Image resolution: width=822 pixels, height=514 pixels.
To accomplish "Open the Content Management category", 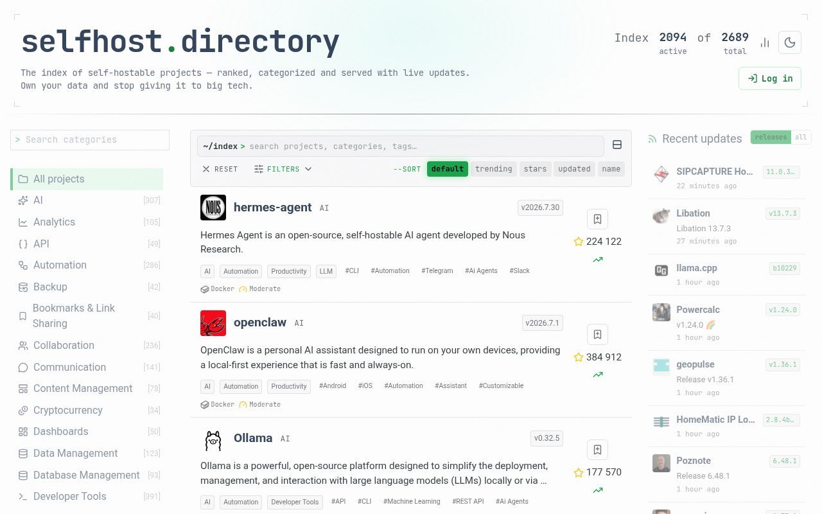I will point(87,388).
